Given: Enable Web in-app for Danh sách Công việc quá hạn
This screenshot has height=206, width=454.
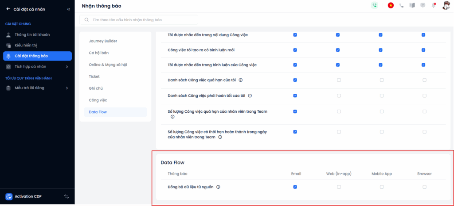Looking at the screenshot, I should (x=338, y=80).
